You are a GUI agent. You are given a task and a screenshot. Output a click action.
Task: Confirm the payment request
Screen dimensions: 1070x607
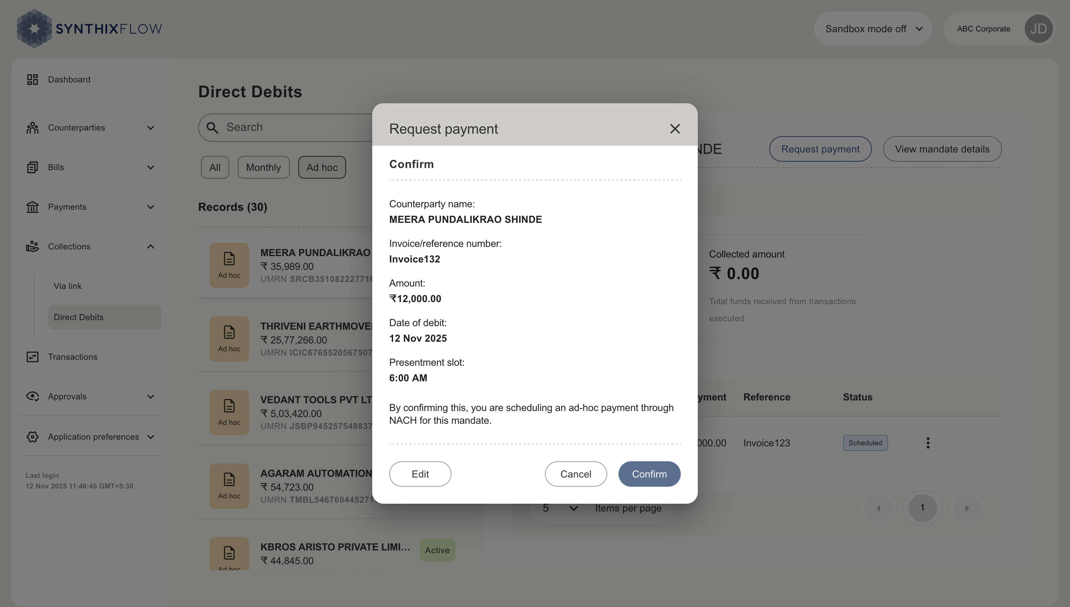pos(649,474)
